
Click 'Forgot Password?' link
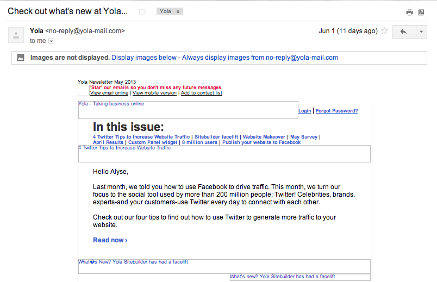point(336,111)
